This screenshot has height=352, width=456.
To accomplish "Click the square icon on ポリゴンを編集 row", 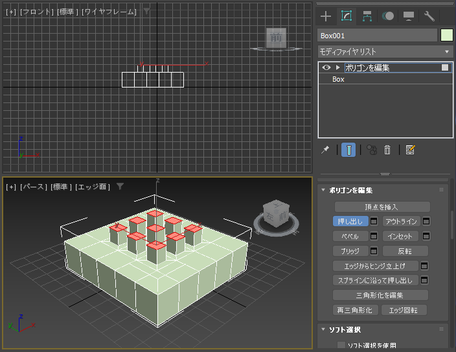I will click(444, 67).
